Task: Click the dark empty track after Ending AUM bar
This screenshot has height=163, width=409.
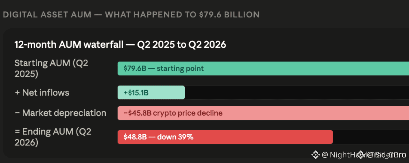Action: 371,137
